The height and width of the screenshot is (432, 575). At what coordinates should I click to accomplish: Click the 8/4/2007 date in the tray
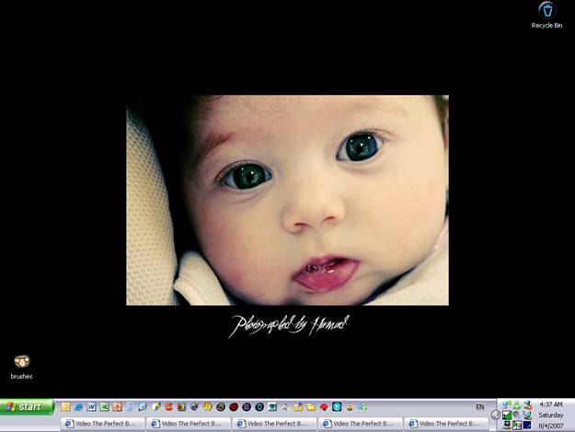coord(551,426)
